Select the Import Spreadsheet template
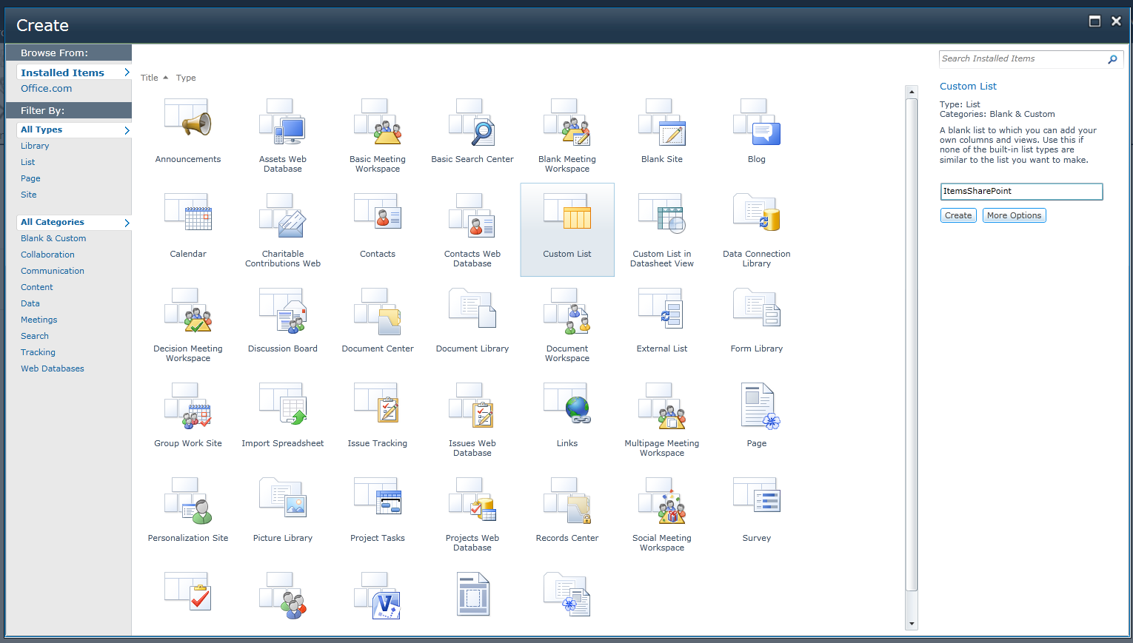Viewport: 1133px width, 643px height. (282, 414)
